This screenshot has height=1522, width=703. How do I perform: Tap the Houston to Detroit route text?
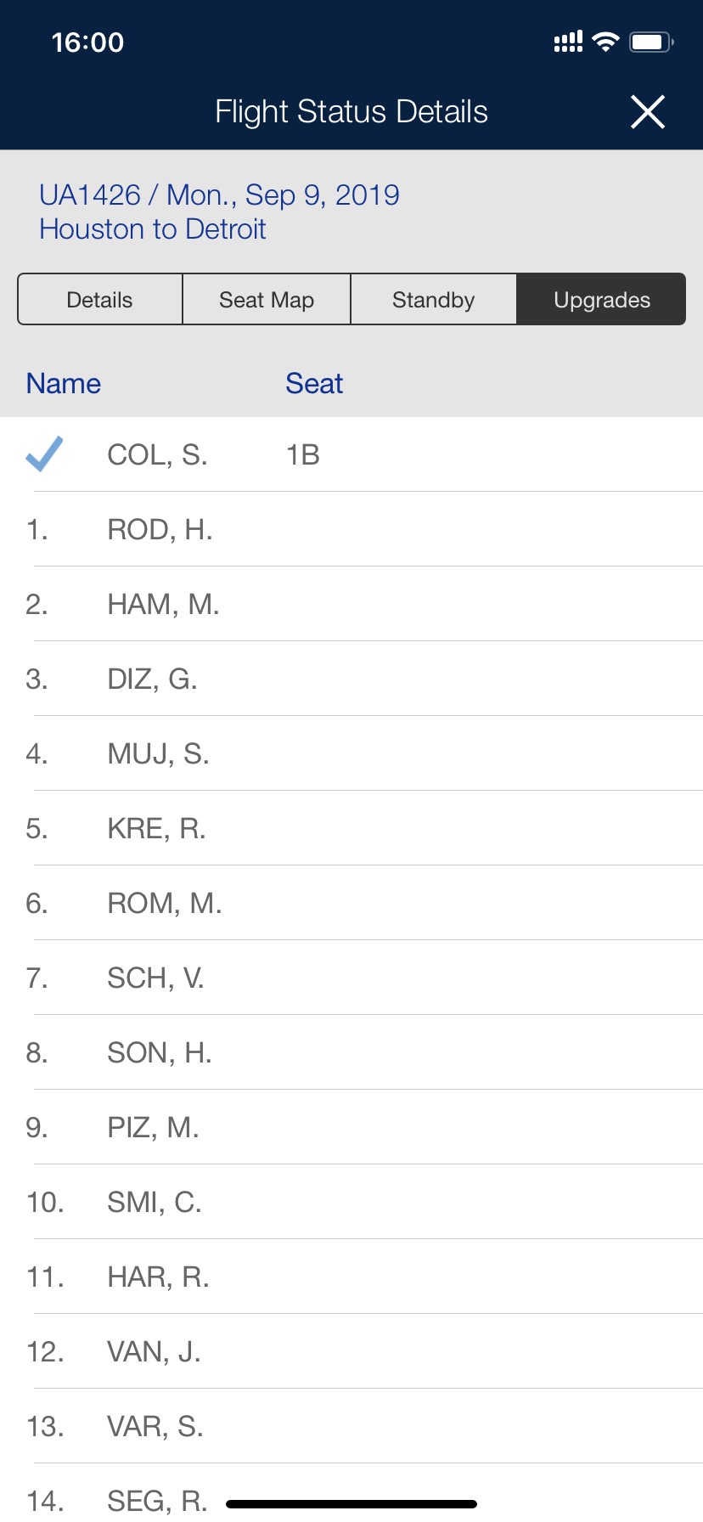[x=153, y=229]
